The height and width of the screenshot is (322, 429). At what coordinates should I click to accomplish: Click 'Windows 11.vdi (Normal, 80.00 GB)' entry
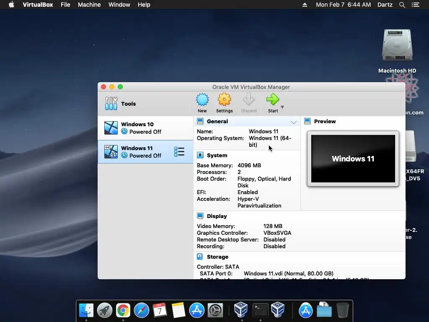tap(288, 273)
